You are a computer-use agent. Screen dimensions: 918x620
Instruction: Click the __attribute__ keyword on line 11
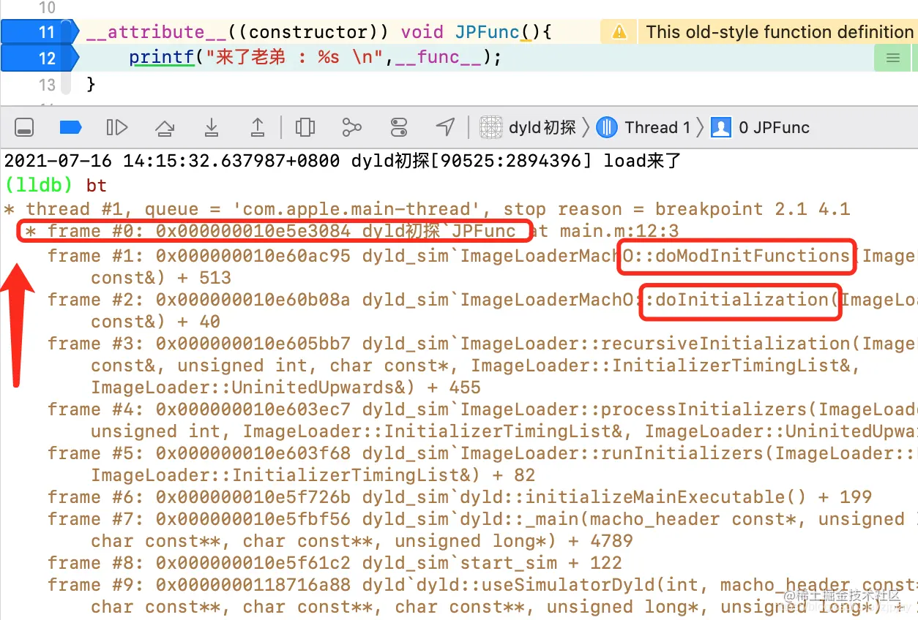[x=157, y=32]
